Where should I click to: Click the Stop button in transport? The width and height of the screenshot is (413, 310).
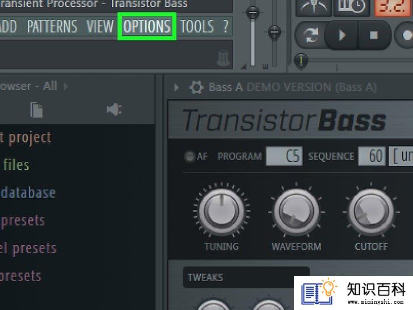373,35
